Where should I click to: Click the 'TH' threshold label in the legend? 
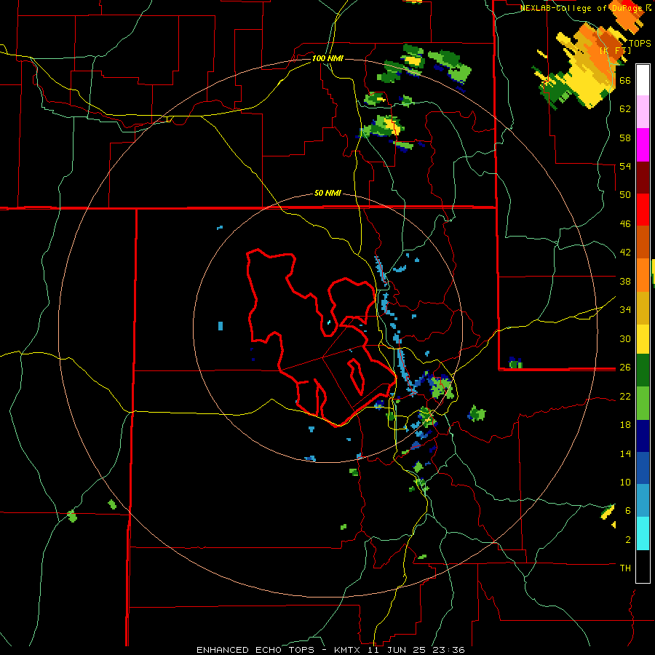pyautogui.click(x=625, y=568)
